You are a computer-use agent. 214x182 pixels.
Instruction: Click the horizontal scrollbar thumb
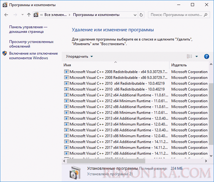coord(106,161)
